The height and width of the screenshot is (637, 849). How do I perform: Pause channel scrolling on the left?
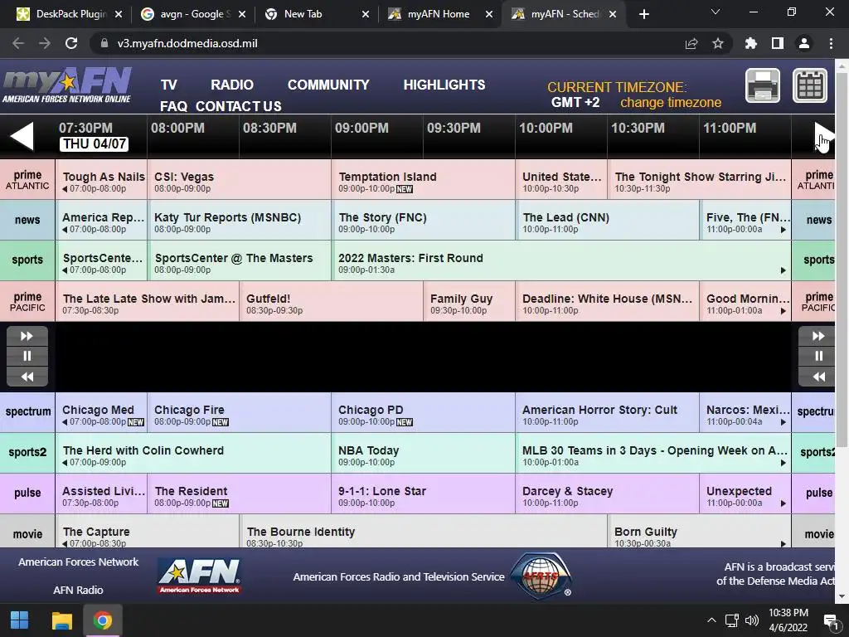pos(27,356)
